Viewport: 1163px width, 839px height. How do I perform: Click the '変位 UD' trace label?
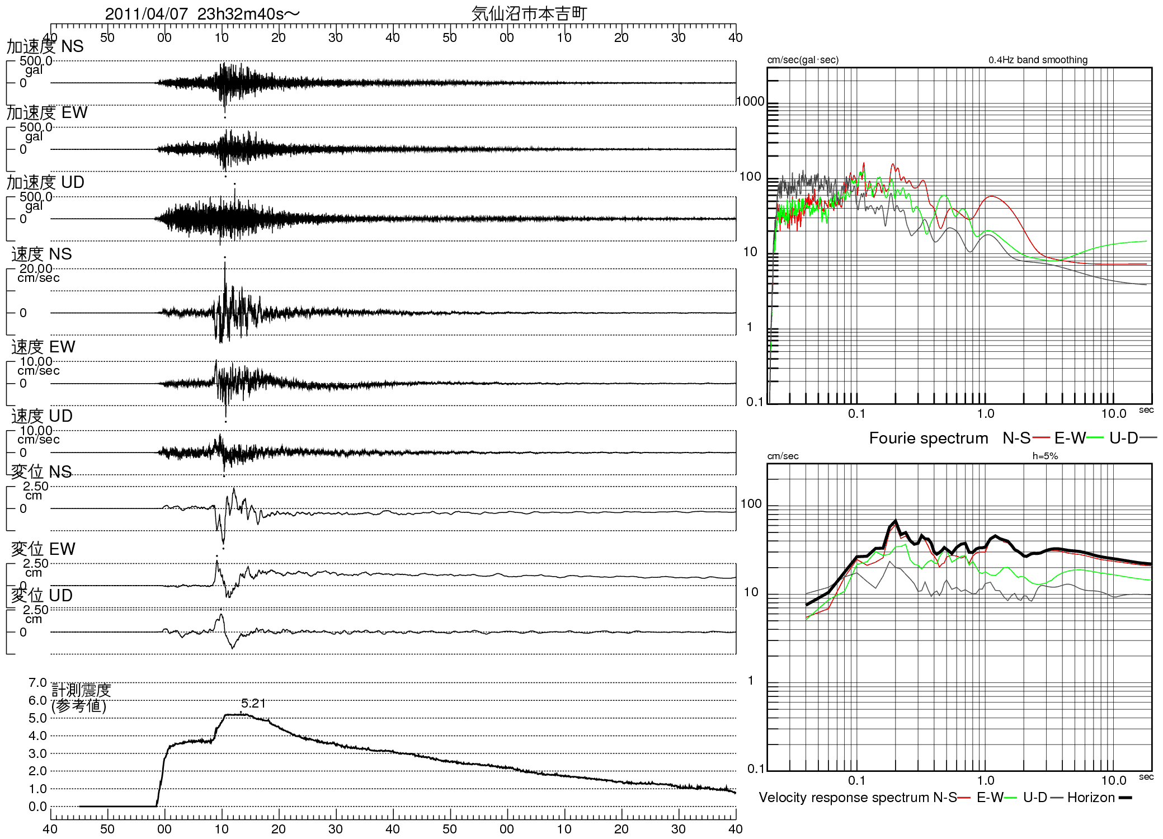[x=42, y=595]
